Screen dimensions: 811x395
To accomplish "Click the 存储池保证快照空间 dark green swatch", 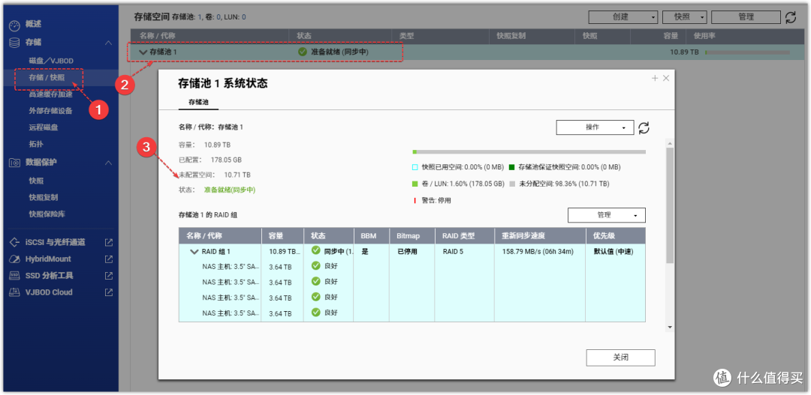I will point(512,167).
